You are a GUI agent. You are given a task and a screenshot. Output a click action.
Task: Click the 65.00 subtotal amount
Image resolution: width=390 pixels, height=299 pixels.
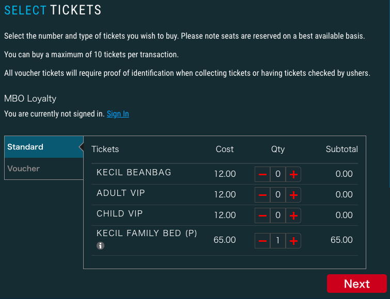coord(341,240)
